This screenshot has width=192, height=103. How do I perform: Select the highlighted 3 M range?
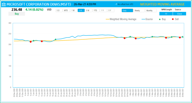[x=81, y=10]
